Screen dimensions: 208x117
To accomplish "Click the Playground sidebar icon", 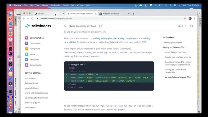I will [27, 49].
